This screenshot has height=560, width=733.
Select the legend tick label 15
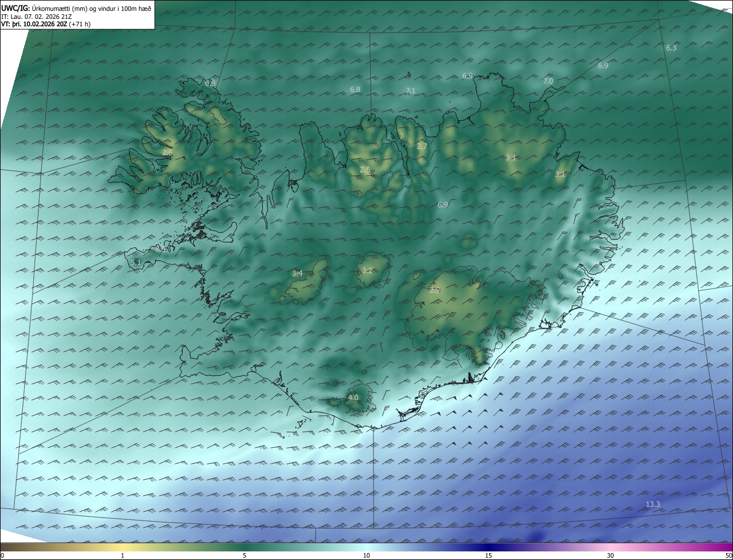pos(488,555)
